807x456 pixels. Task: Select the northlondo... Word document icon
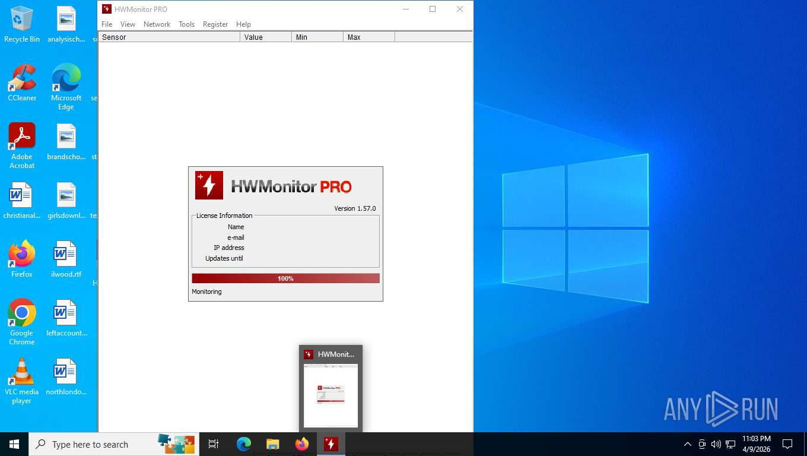[66, 377]
